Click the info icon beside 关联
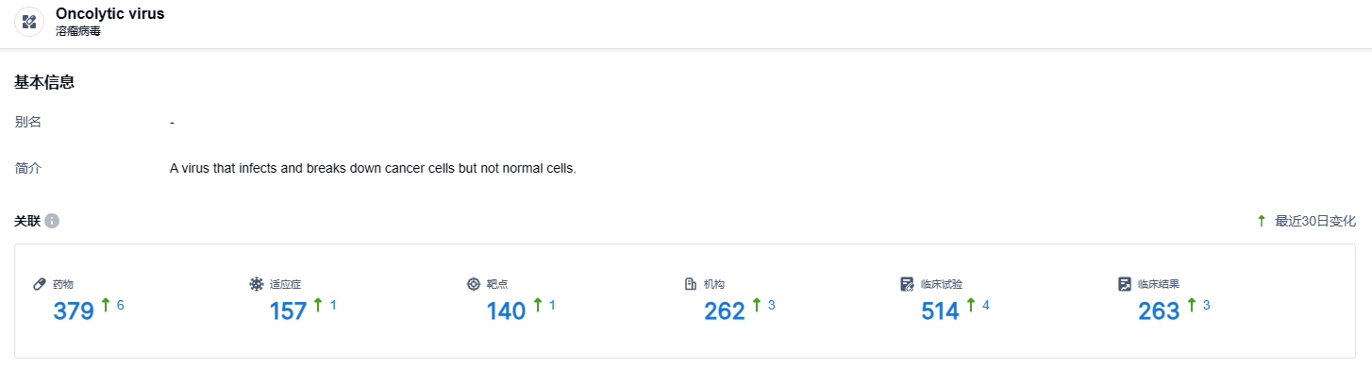Screen dimensions: 1372x369 [52, 221]
